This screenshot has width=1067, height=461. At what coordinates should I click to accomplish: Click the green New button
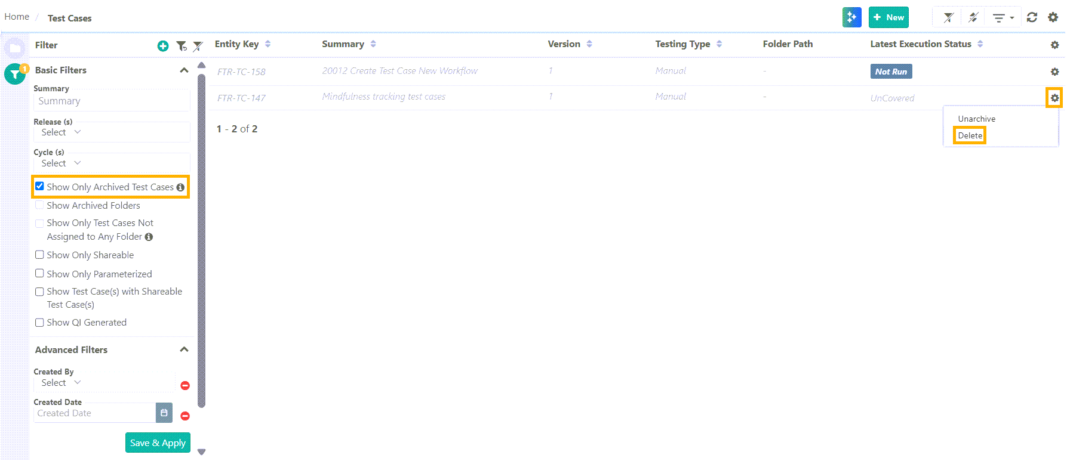[888, 17]
